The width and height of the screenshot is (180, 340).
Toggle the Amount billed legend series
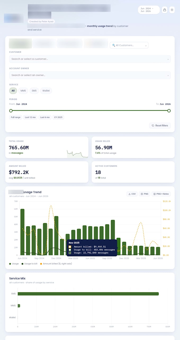pyautogui.click(x=56, y=264)
